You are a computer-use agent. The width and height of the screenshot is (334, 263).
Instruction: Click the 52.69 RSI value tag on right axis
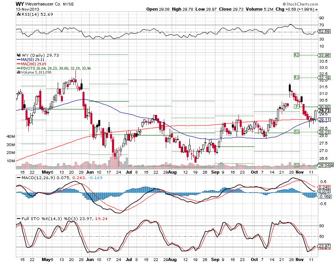pyautogui.click(x=324, y=31)
